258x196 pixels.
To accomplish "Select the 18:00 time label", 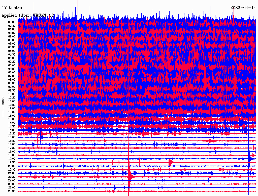I will (12, 152).
